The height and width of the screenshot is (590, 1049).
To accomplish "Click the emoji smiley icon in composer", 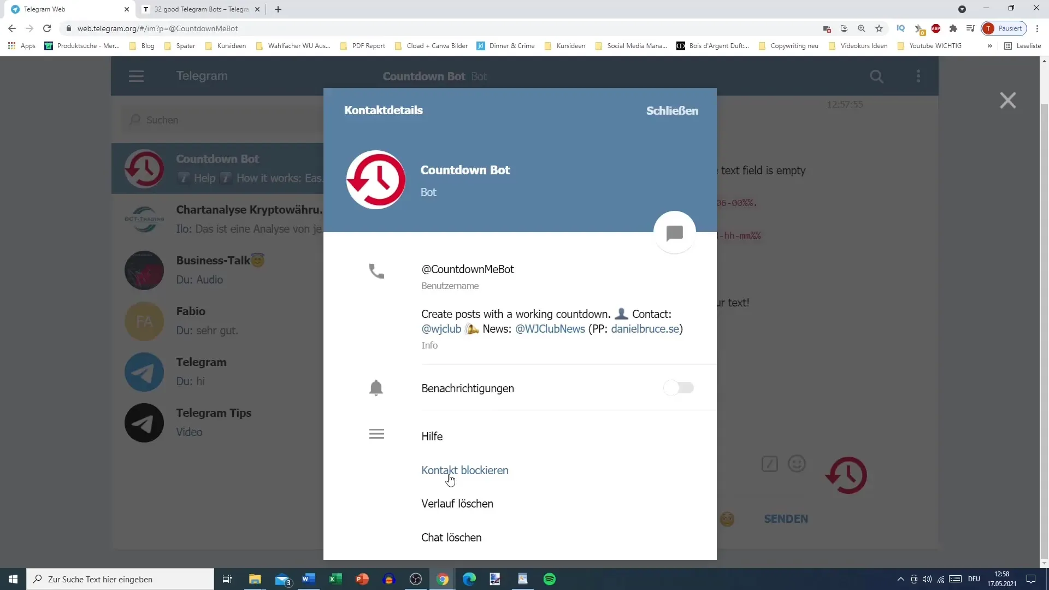I will pos(797,464).
